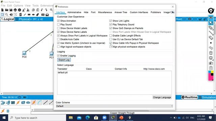216x121 pixels.
Task: Click the Change Language button
Action: click(x=162, y=97)
